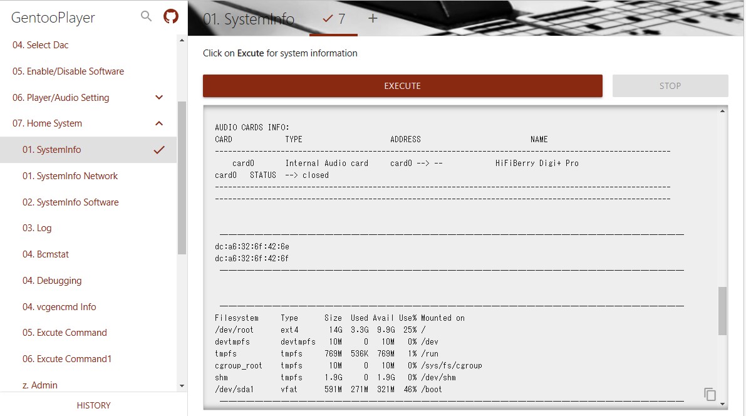Viewport: 746px width, 416px height.
Task: Click the red EXECUTE button
Action: pyautogui.click(x=403, y=86)
